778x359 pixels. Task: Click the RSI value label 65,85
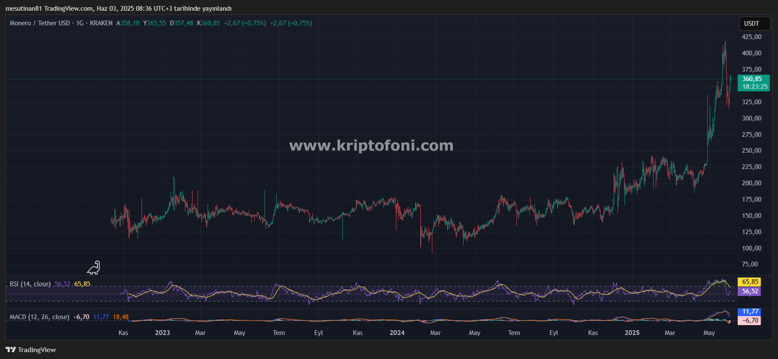(748, 282)
